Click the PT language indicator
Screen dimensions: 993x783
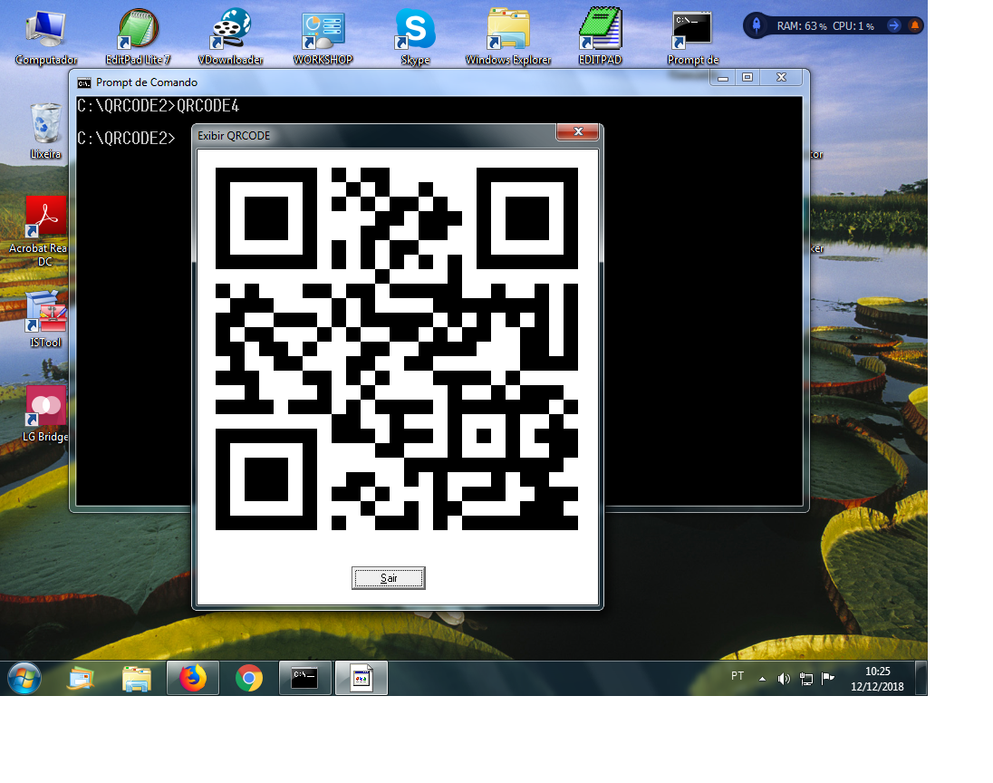coord(738,676)
